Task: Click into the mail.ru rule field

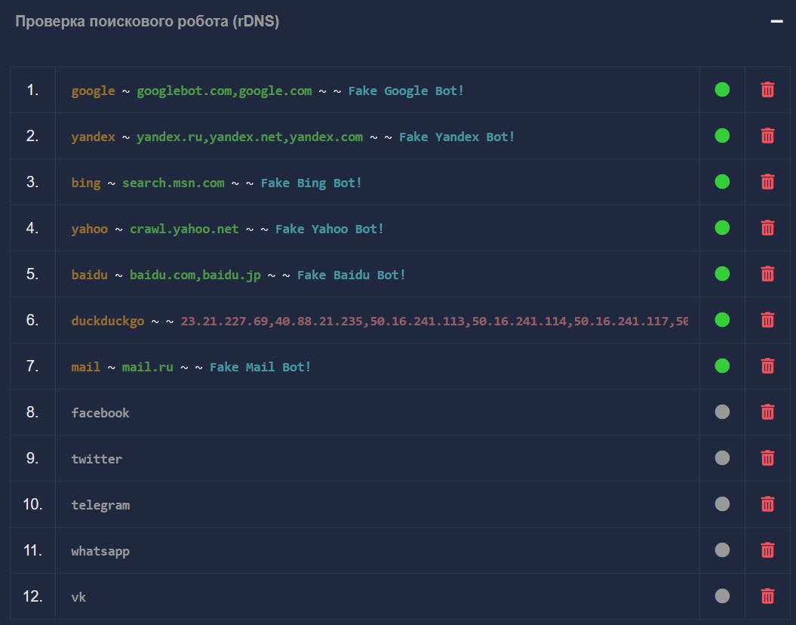Action: tap(377, 366)
